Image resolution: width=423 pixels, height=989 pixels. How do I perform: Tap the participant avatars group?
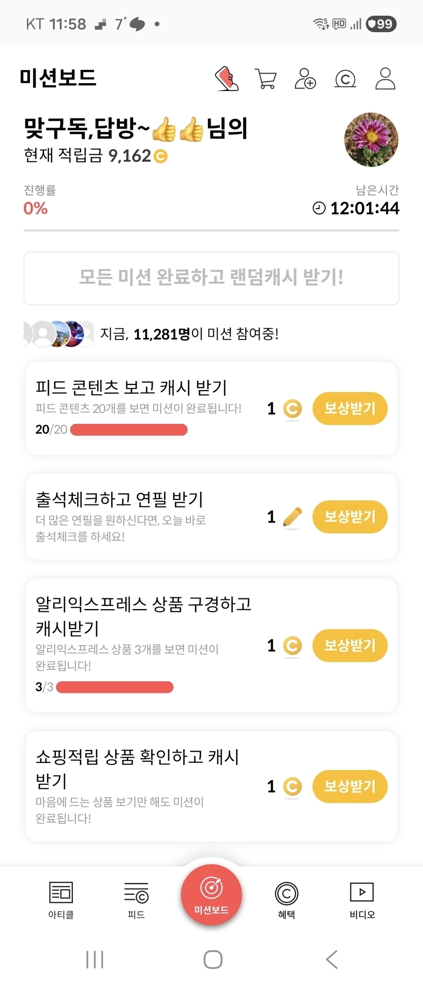click(x=59, y=334)
